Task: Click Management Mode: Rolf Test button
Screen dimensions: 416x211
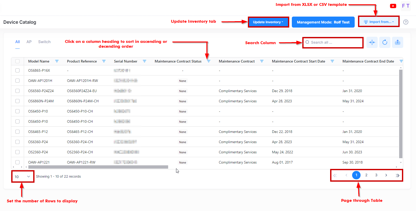Action: coord(323,22)
